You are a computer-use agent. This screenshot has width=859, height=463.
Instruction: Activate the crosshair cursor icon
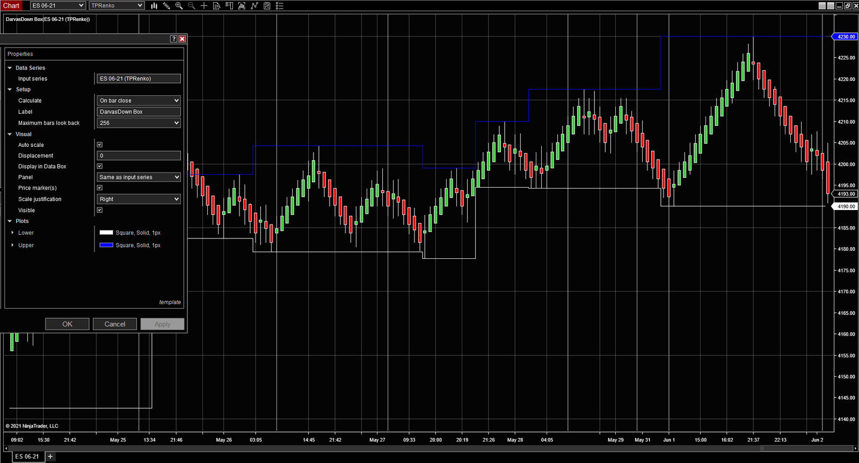pyautogui.click(x=204, y=6)
